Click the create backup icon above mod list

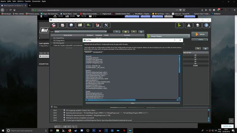click(141, 32)
